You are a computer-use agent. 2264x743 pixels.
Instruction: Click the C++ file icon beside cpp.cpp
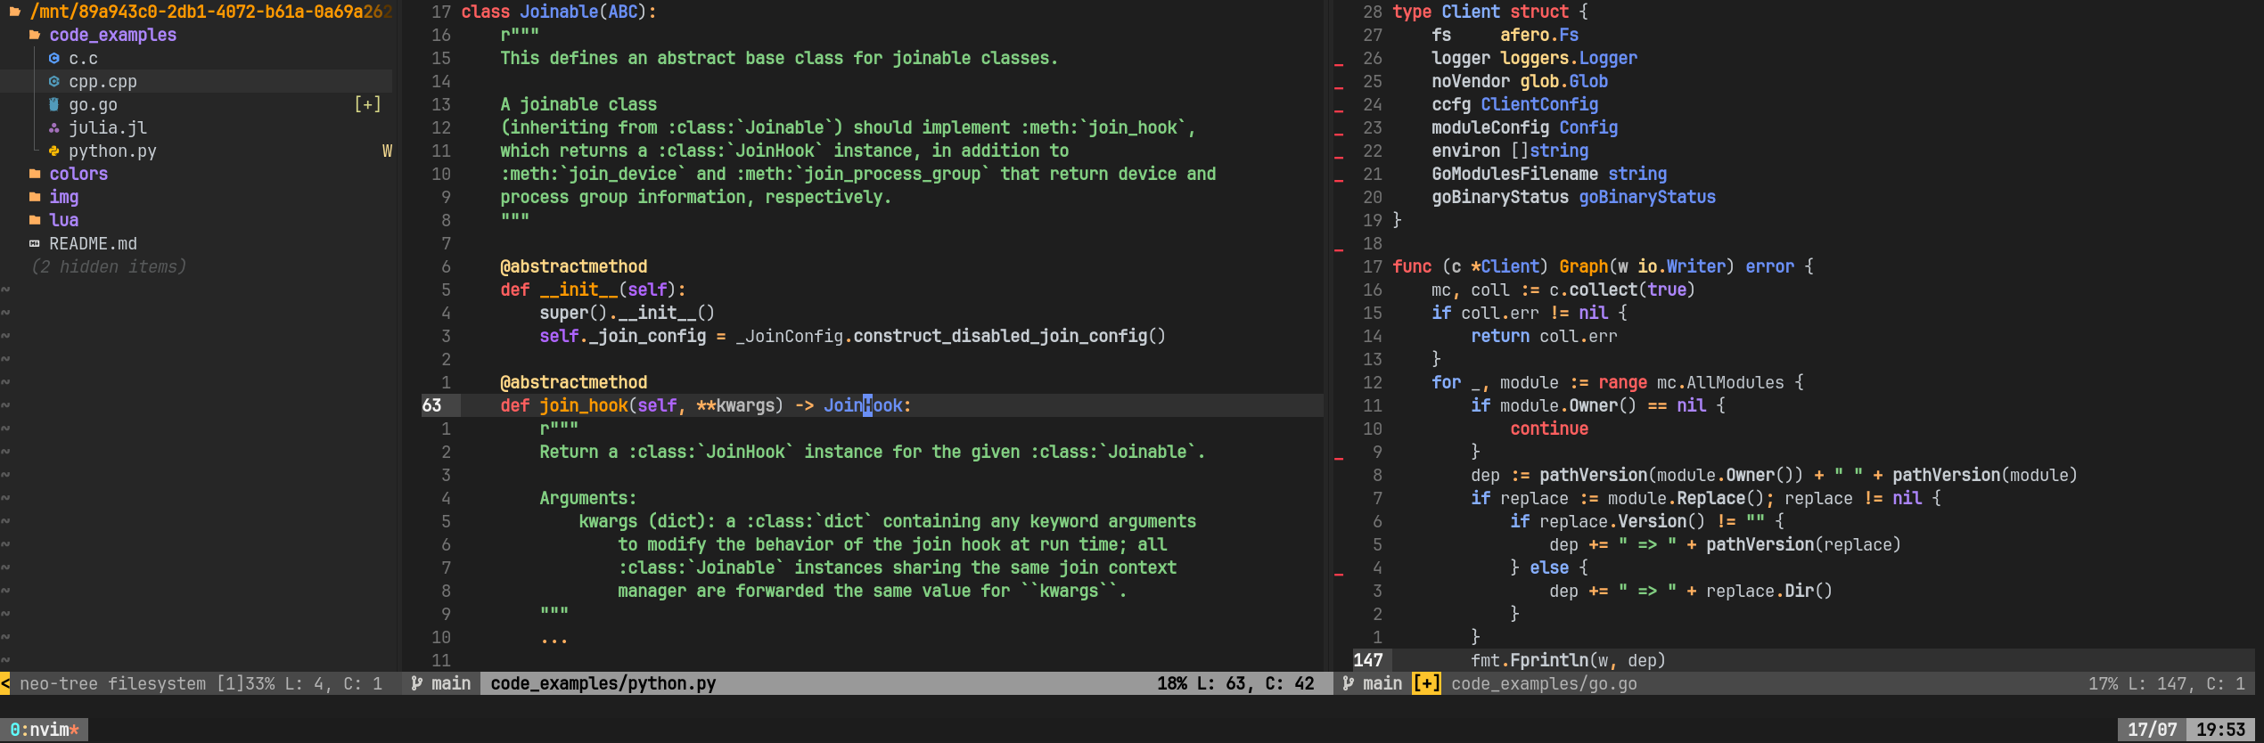pyautogui.click(x=53, y=81)
